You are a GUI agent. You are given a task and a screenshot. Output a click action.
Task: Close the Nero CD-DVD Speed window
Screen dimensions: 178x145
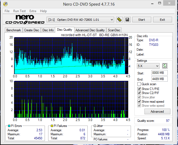click(x=169, y=3)
